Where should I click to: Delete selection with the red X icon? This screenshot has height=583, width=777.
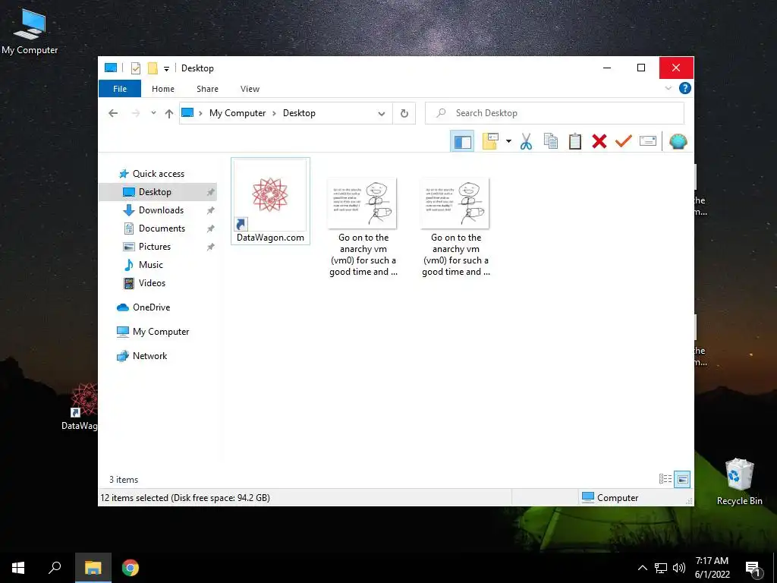[599, 141]
